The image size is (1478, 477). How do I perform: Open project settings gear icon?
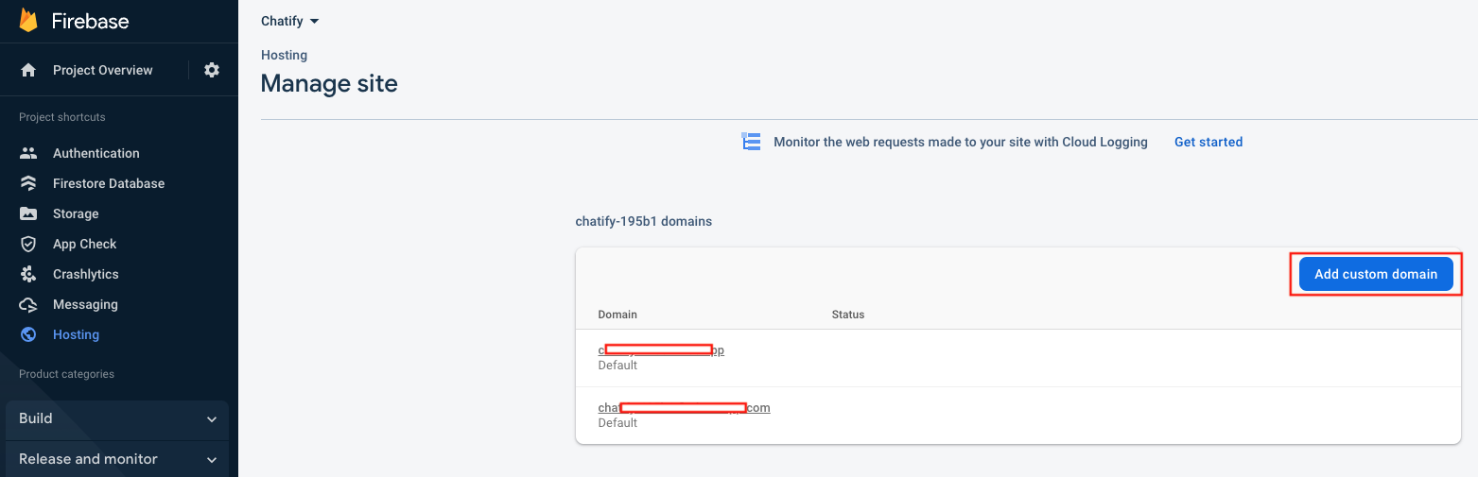click(212, 70)
